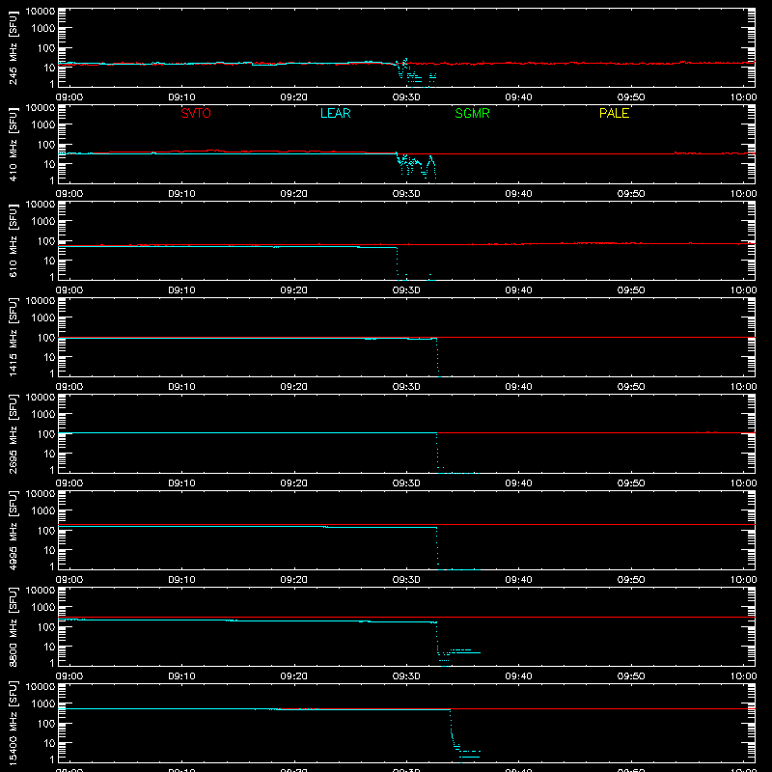Click 09:40 time label under 2695 MHz plot
This screenshot has width=772, height=772.
tap(518, 483)
